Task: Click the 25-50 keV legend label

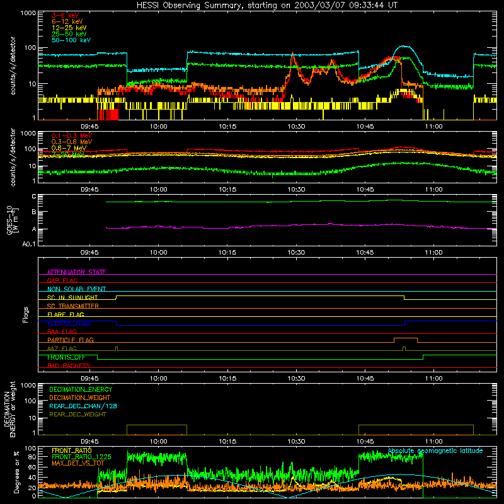Action: 69,34
